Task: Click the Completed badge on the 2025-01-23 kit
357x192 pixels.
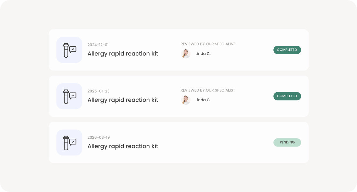Action: [287, 96]
